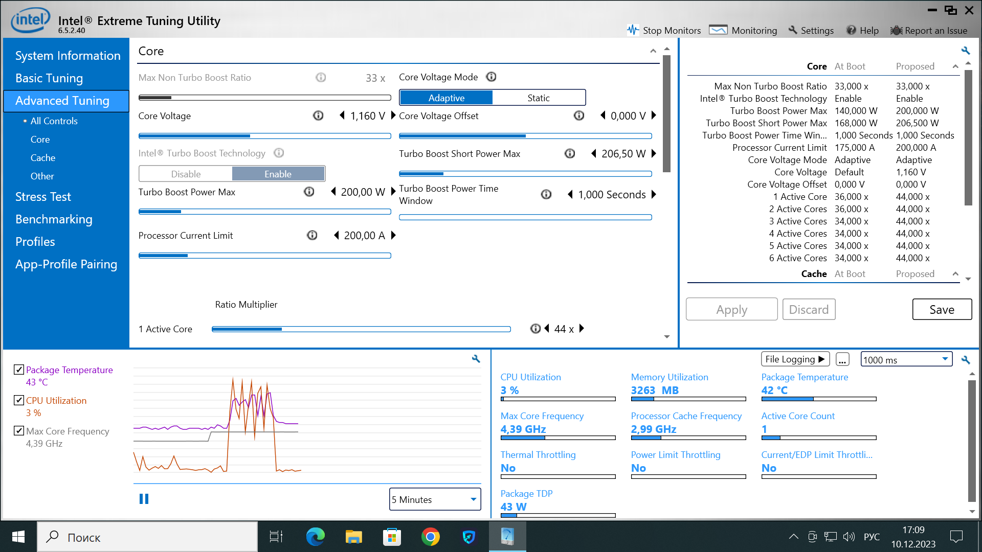Click wrench icon above Core summary table
The image size is (982, 552).
(x=965, y=51)
